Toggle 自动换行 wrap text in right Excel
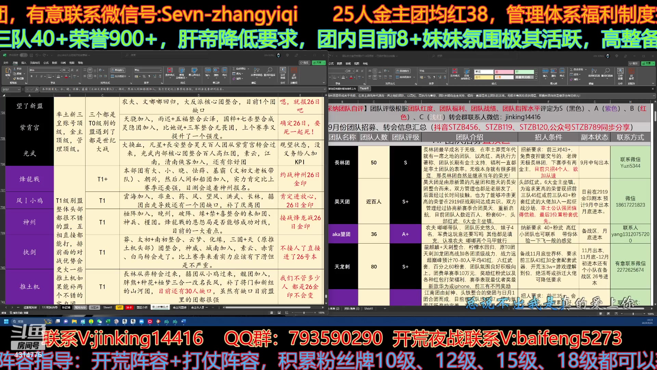Image resolution: width=657 pixels, height=370 pixels. click(x=403, y=71)
